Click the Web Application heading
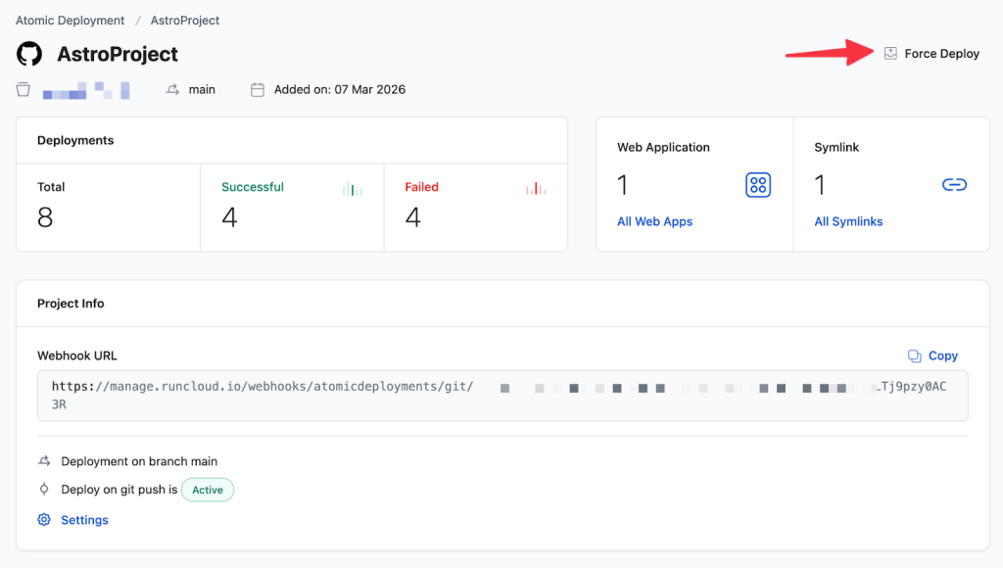Image resolution: width=1003 pixels, height=568 pixels. (x=663, y=147)
